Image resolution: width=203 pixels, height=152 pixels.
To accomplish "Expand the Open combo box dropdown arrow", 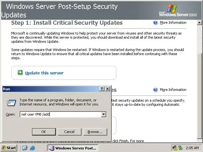I will click(103, 114).
